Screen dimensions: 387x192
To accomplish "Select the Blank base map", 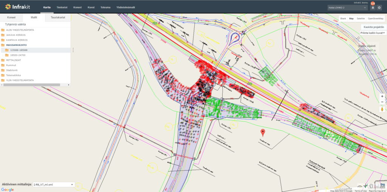I will tap(343, 18).
